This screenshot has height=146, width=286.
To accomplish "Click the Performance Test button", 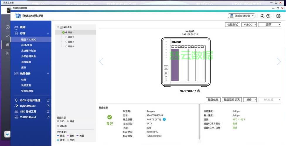I will click(233, 25).
